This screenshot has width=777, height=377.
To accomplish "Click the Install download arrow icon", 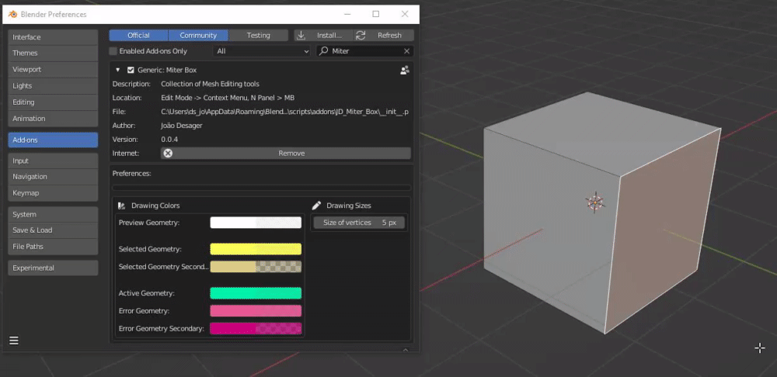I will pos(301,35).
